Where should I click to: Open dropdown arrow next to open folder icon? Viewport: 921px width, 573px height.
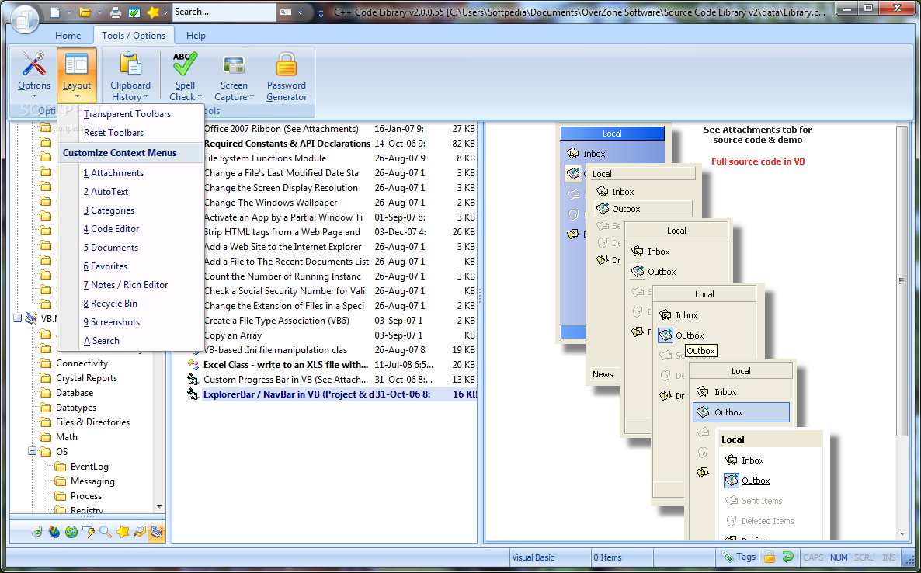99,12
